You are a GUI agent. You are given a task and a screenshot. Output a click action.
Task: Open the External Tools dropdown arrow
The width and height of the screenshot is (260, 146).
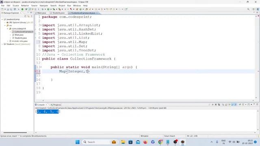tap(62, 9)
